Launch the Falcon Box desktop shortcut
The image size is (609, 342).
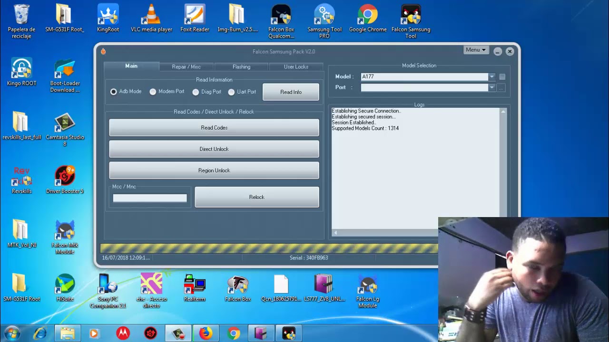(x=237, y=288)
